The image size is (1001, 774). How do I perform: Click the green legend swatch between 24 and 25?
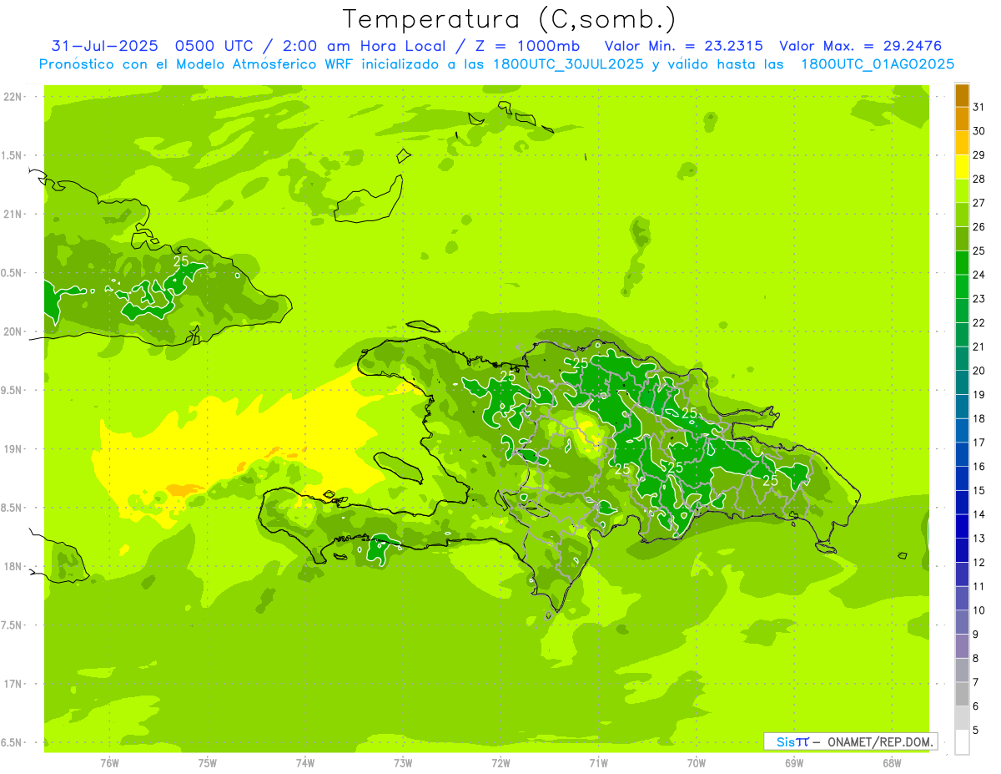[962, 264]
